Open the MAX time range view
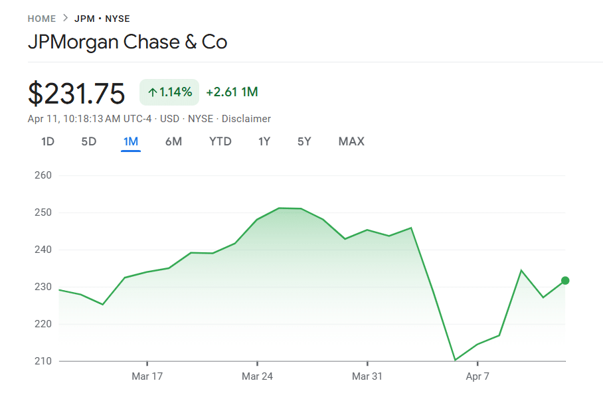 click(351, 141)
